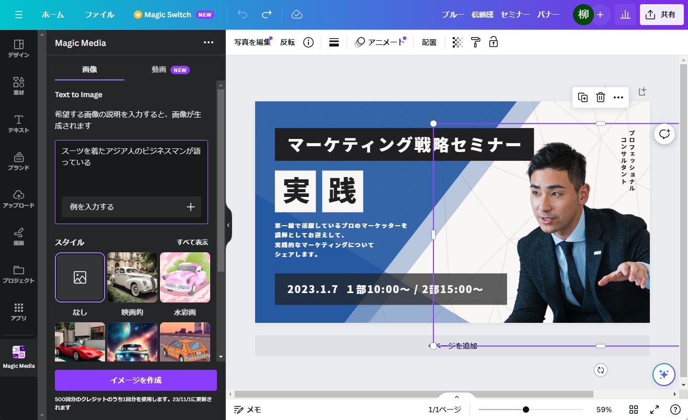Adjust the zoom slider handle
The image size is (688, 420).
tap(526, 410)
